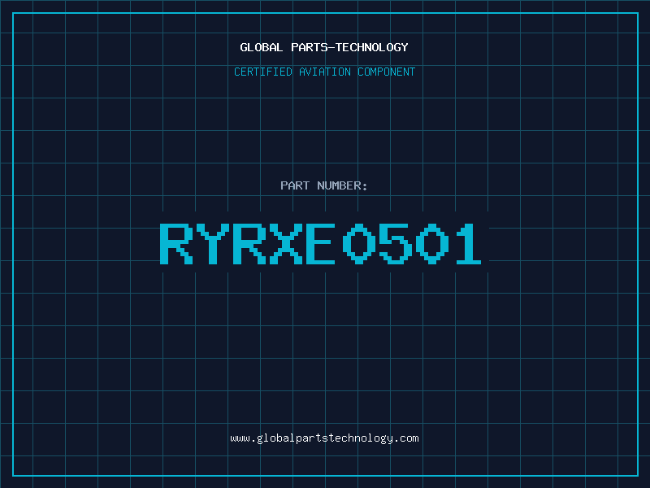
Task: Click the hyphen between PARTS and TECHNOLOGY
Action: tap(331, 48)
